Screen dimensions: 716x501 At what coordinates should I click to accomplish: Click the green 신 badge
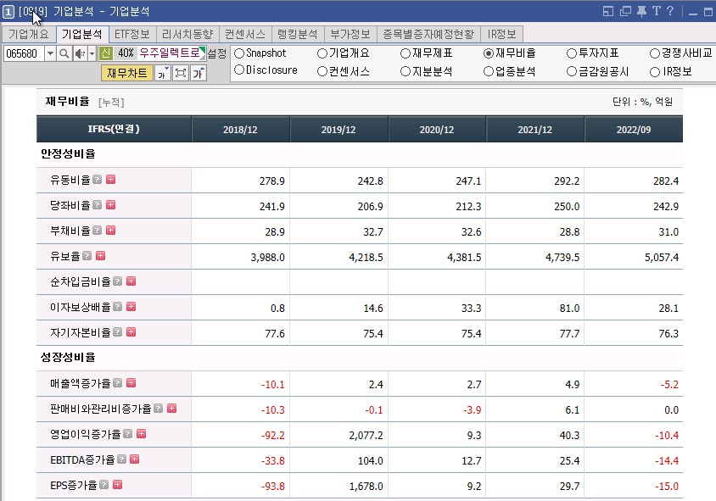pyautogui.click(x=105, y=53)
